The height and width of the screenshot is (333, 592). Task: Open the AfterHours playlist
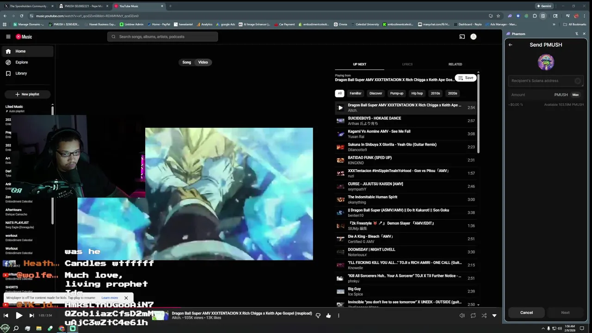tap(27, 212)
